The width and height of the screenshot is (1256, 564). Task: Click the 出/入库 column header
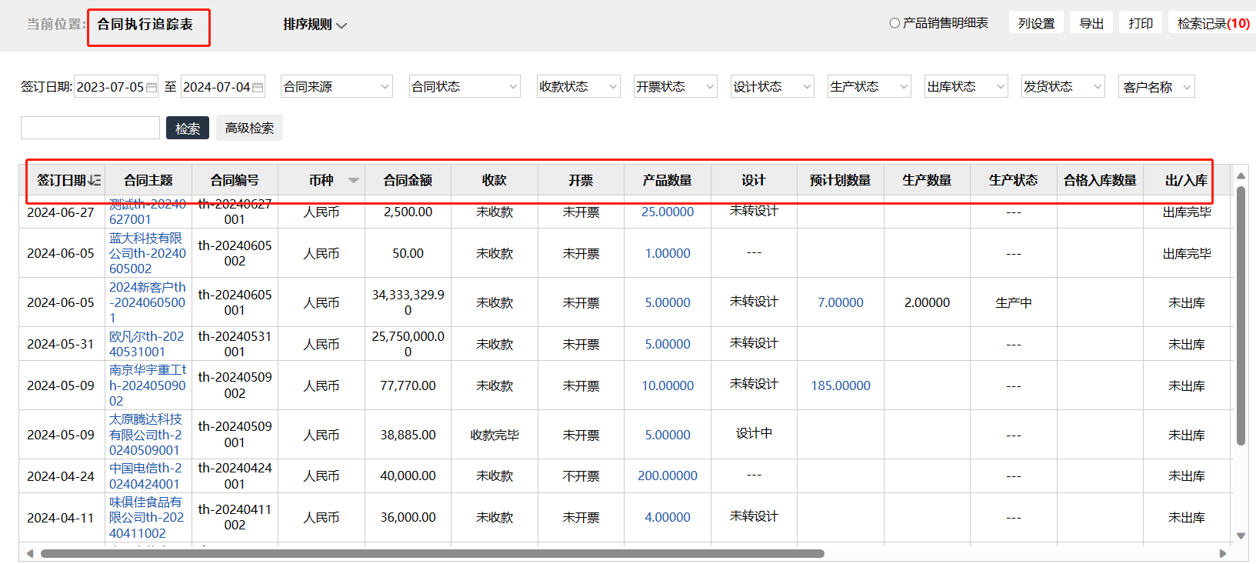[1187, 180]
